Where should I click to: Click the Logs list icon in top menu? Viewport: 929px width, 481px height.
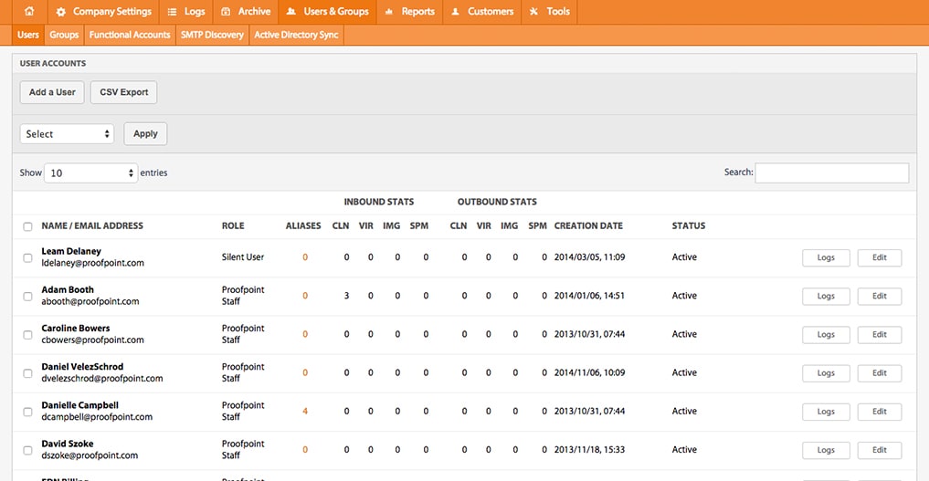[x=172, y=12]
